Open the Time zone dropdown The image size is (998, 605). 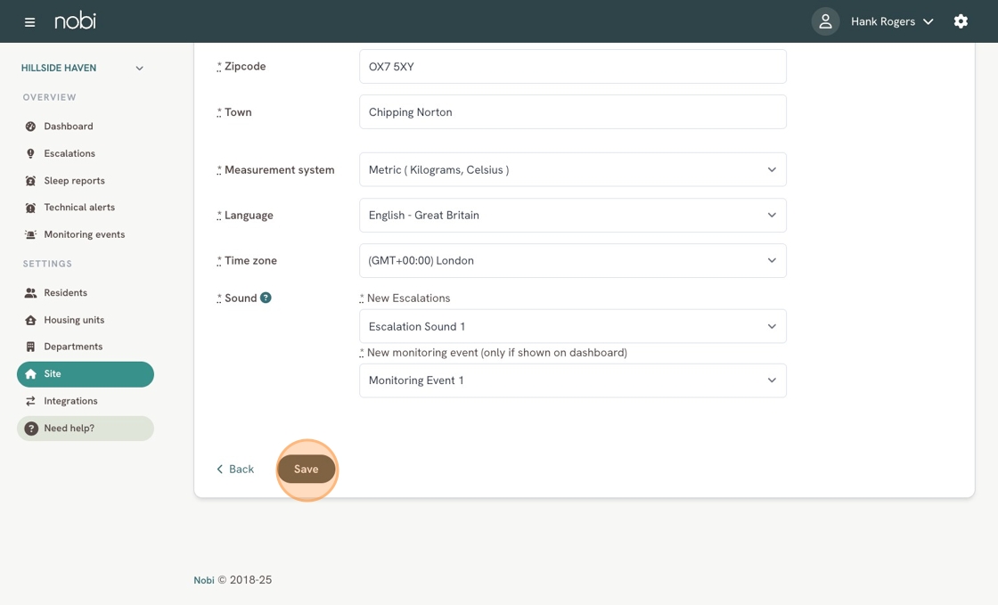coord(572,261)
